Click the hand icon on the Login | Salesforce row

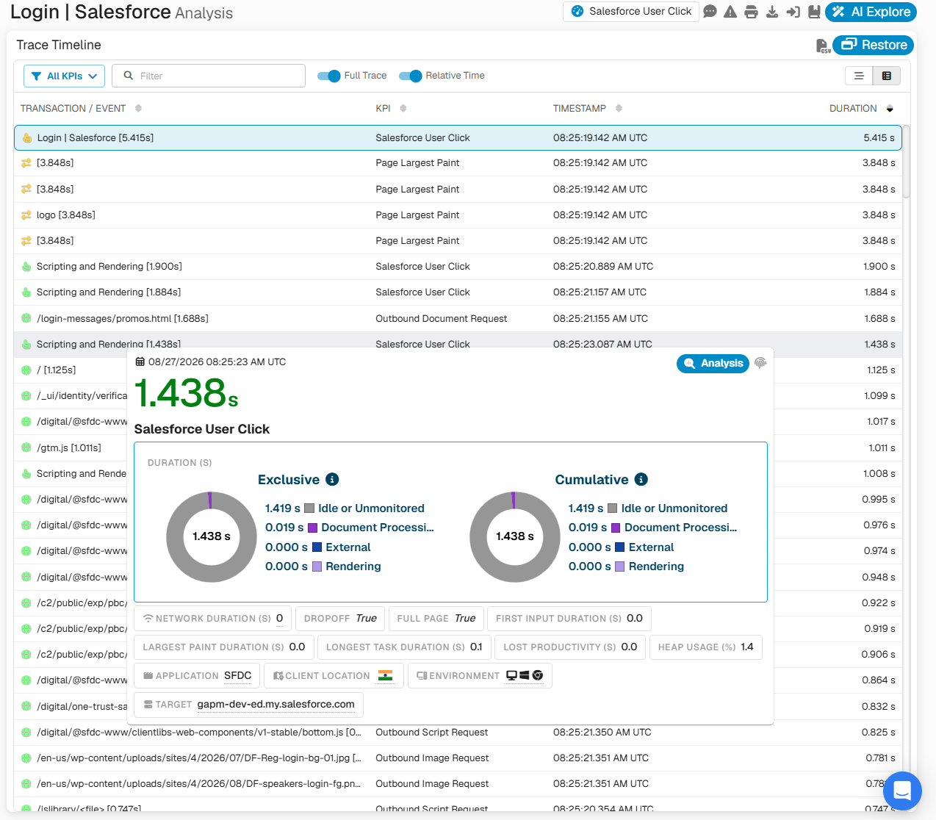27,137
